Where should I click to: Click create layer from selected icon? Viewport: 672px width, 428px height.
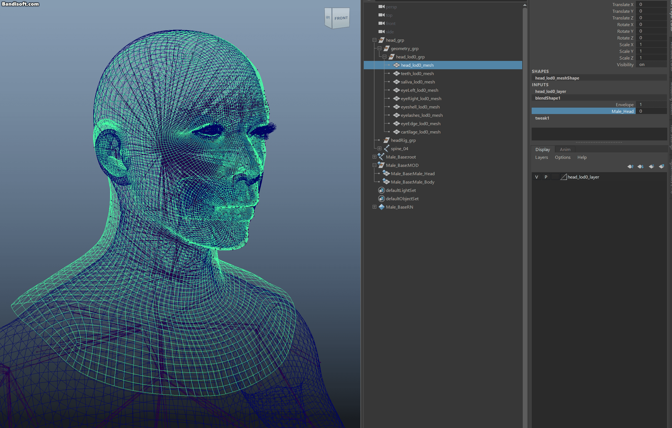point(662,166)
